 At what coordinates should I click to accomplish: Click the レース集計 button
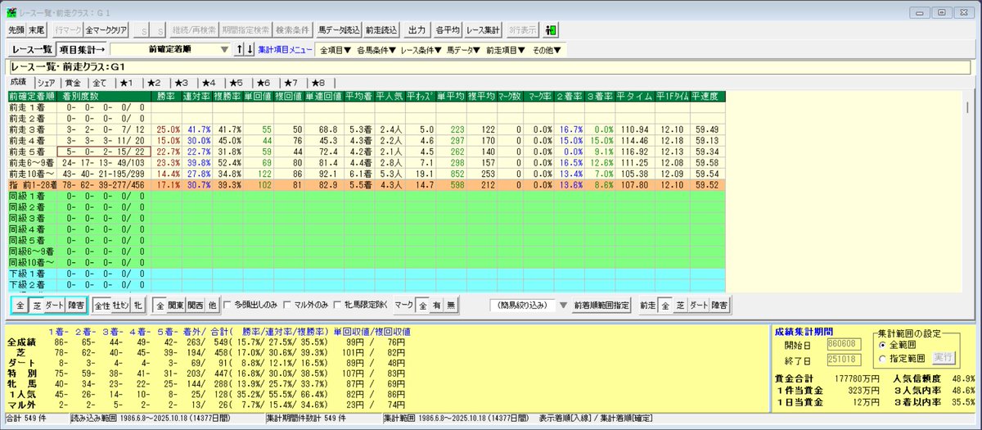pos(483,29)
